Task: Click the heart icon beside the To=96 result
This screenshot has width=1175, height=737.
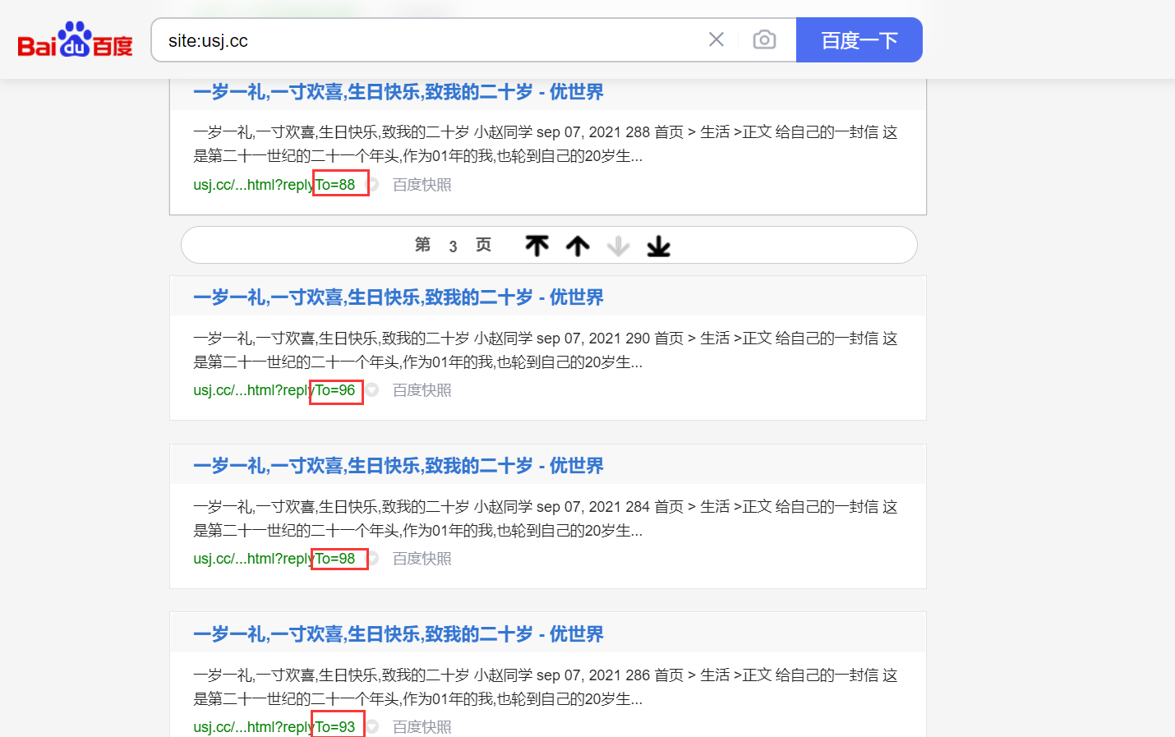Action: pyautogui.click(x=371, y=390)
